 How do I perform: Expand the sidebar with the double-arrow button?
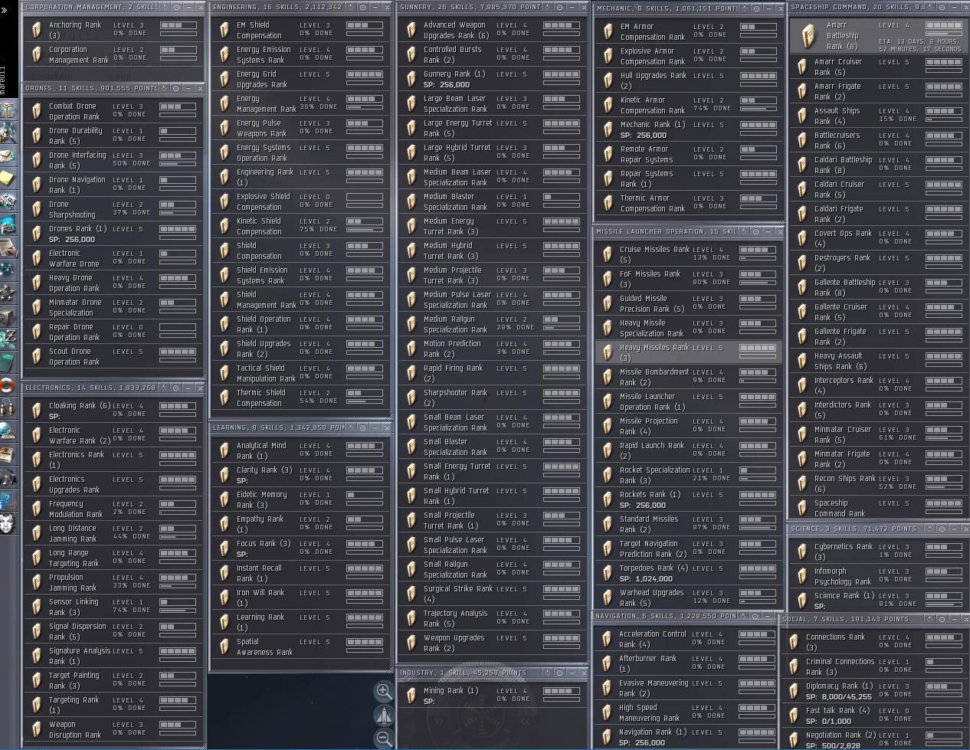click(x=5, y=11)
